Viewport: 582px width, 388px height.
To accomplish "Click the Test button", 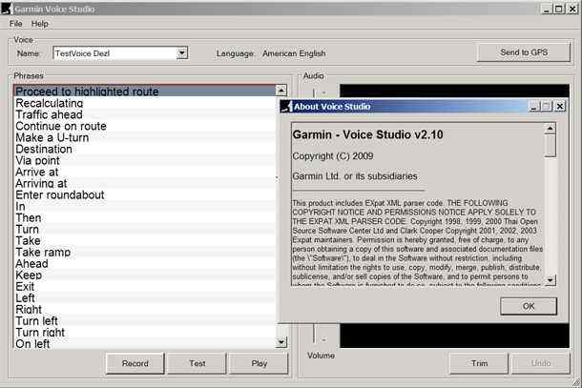I will (x=197, y=363).
